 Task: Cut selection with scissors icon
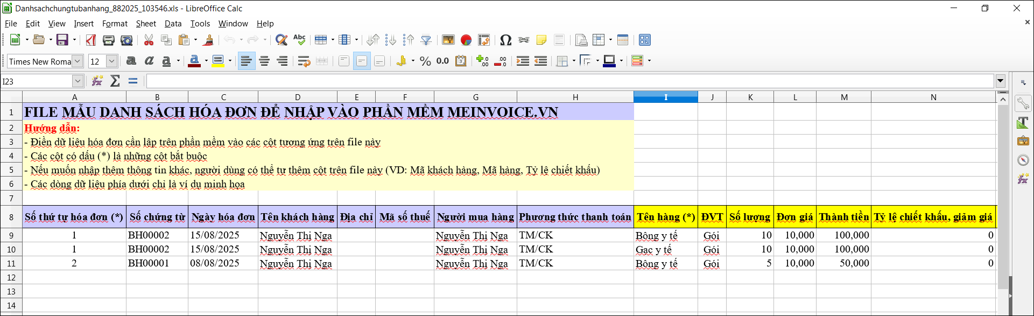pos(149,40)
